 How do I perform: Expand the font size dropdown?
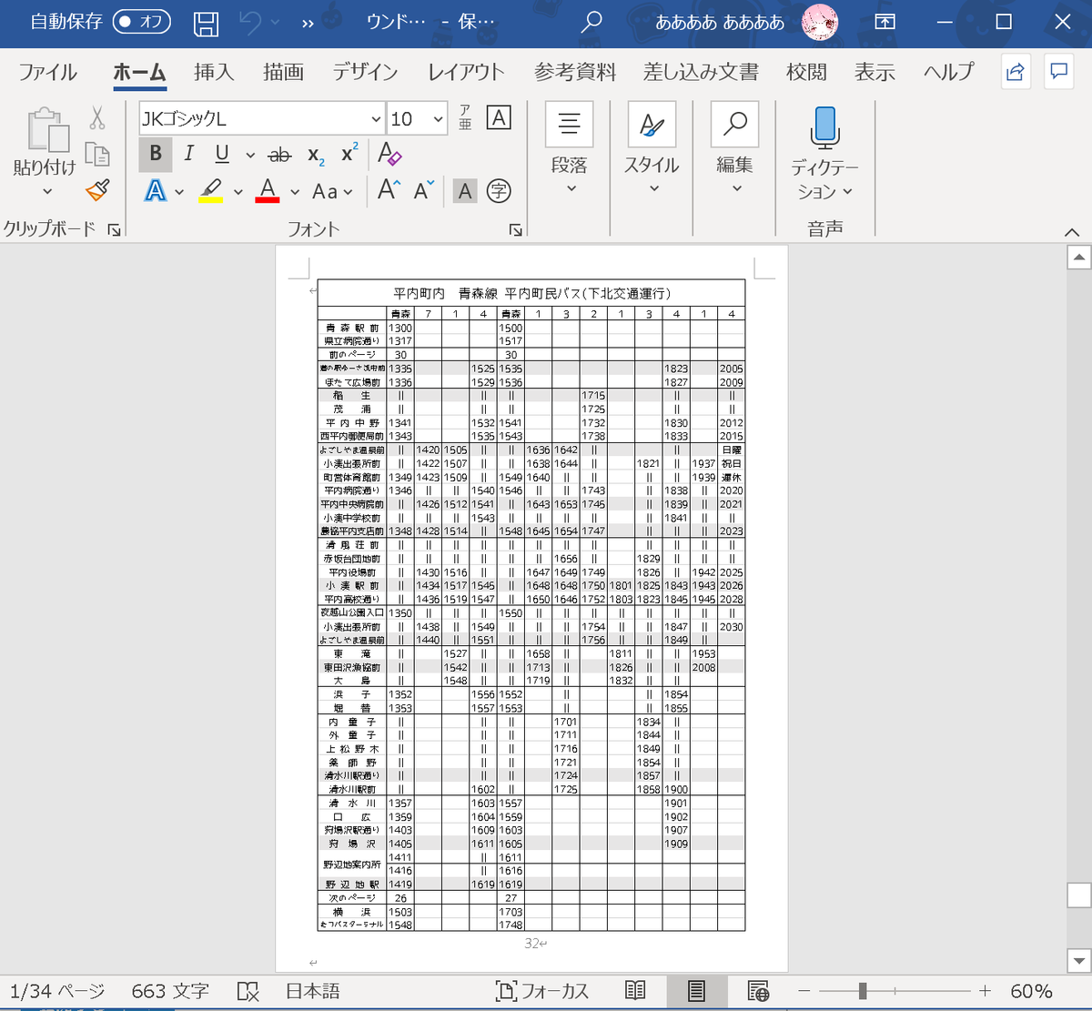[439, 118]
